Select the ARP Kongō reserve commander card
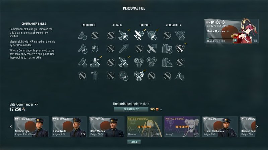268x150 pixels. click(182, 127)
